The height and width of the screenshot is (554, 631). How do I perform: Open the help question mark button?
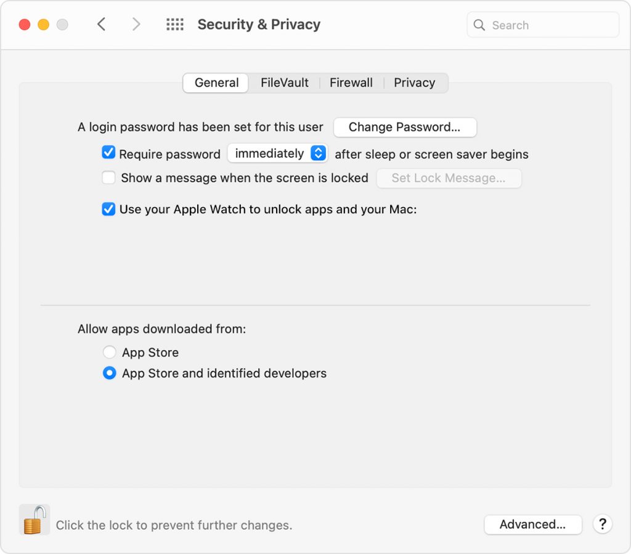602,524
